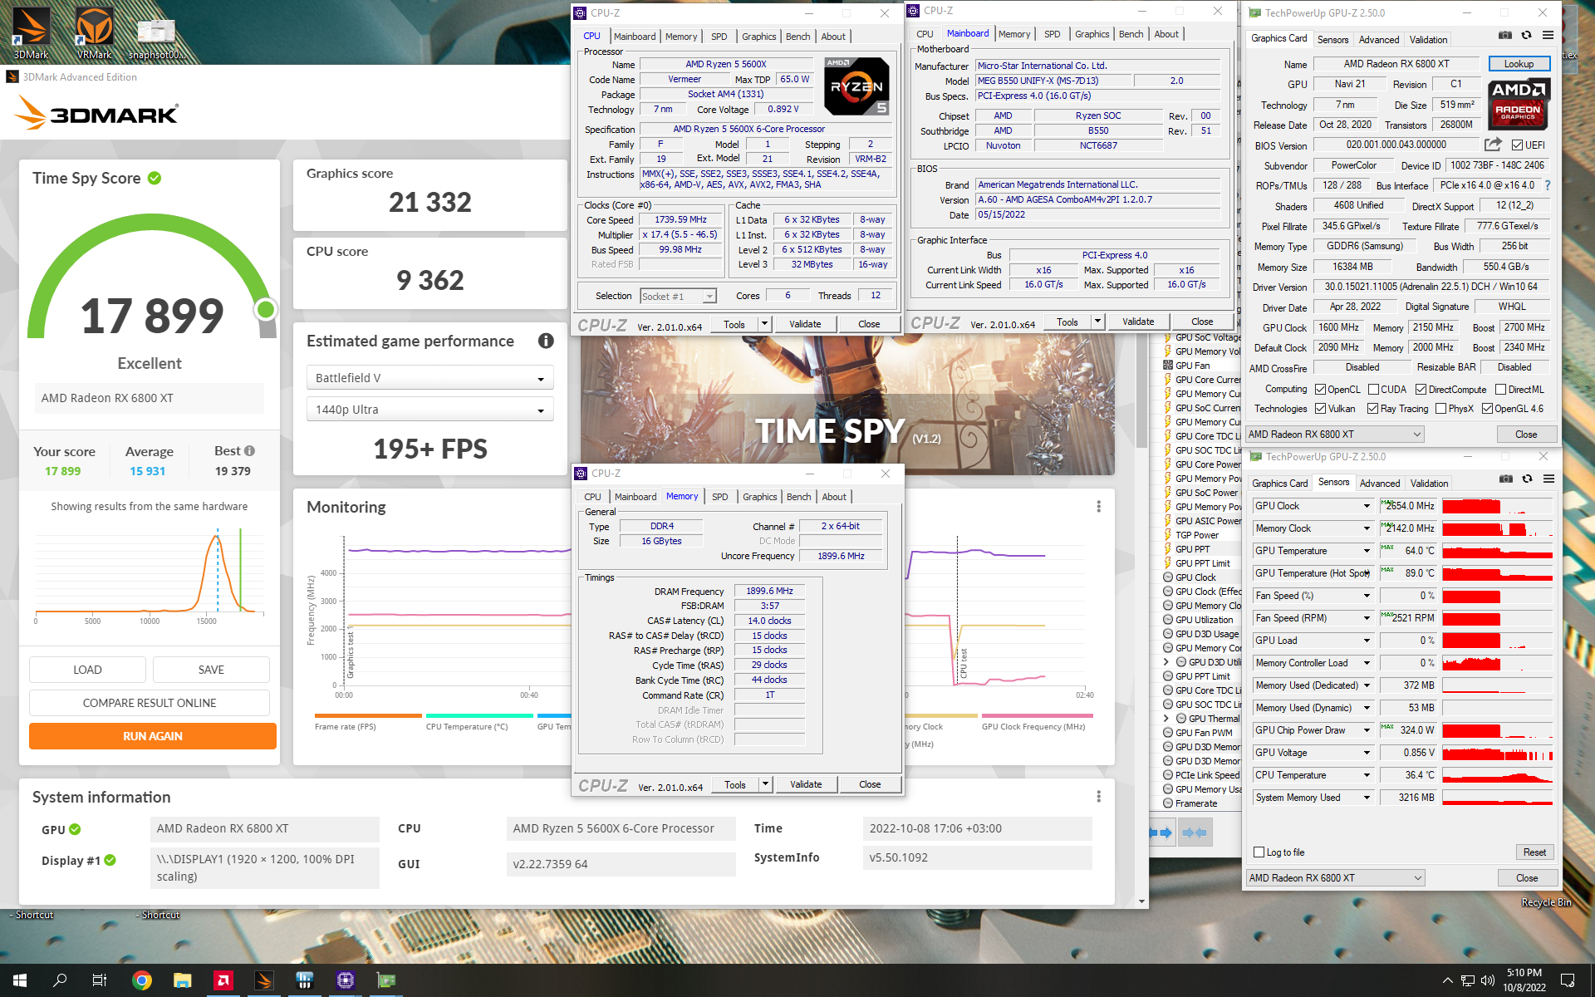
Task: Open the notification center icon in the system tray
Action: 1568,980
